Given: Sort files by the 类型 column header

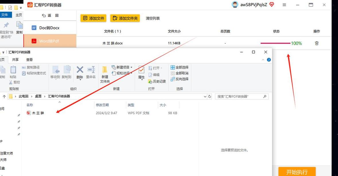Looking at the screenshot, I should [131, 105].
